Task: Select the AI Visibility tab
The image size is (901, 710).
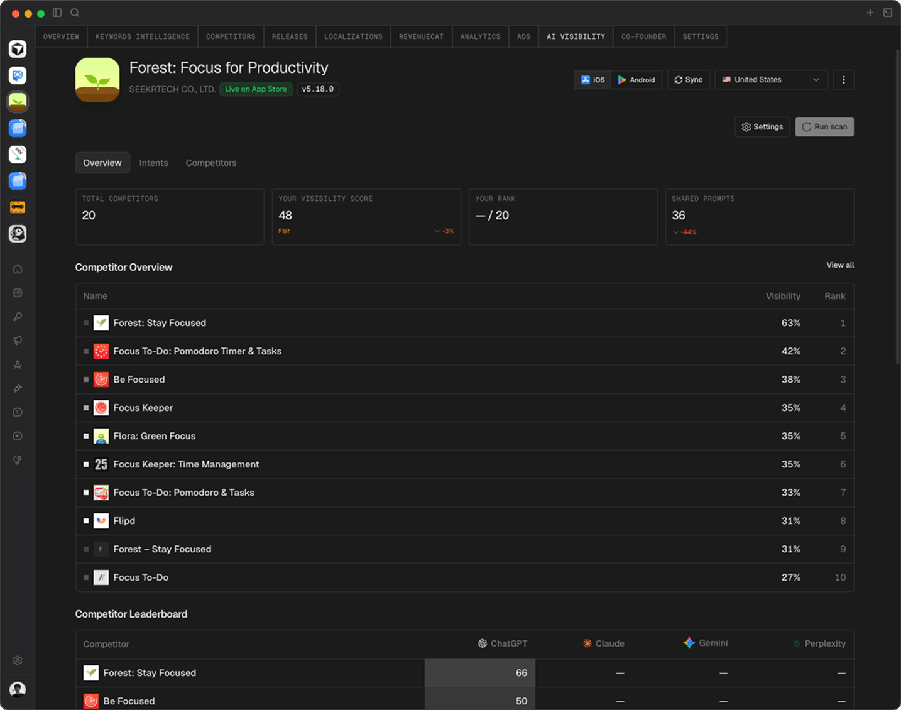Action: point(576,36)
